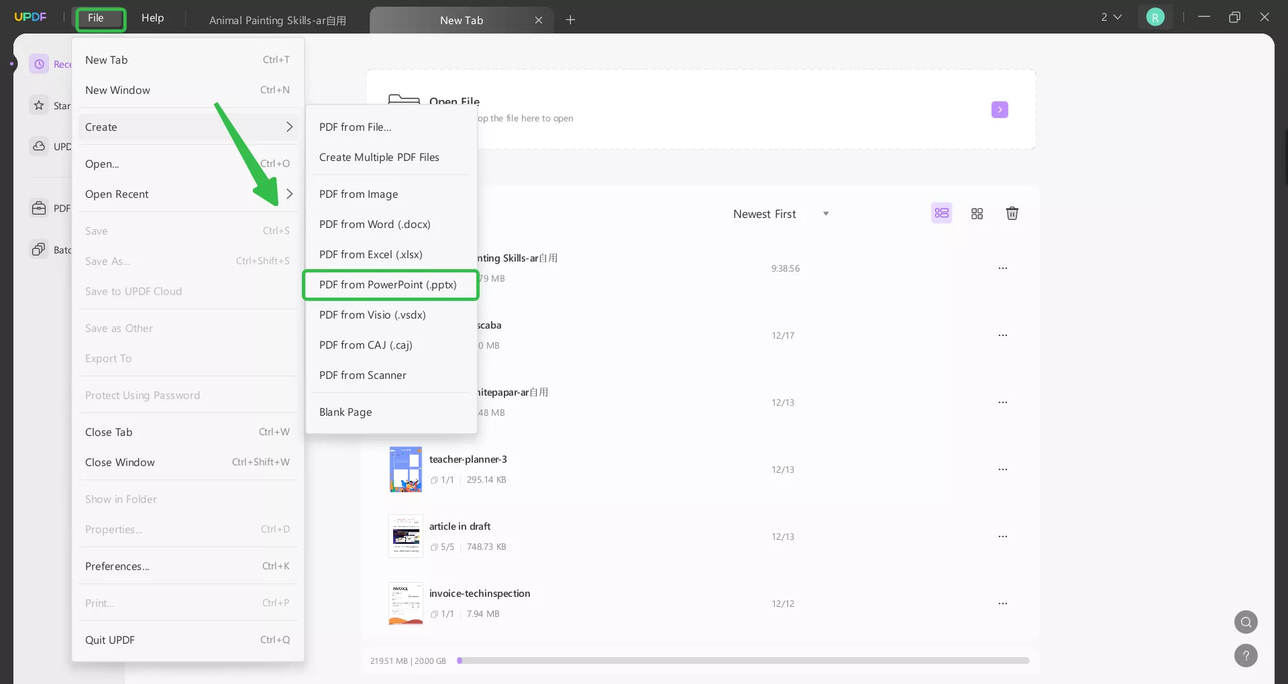
Task: Click teacher-planner-3 file name
Action: [468, 459]
